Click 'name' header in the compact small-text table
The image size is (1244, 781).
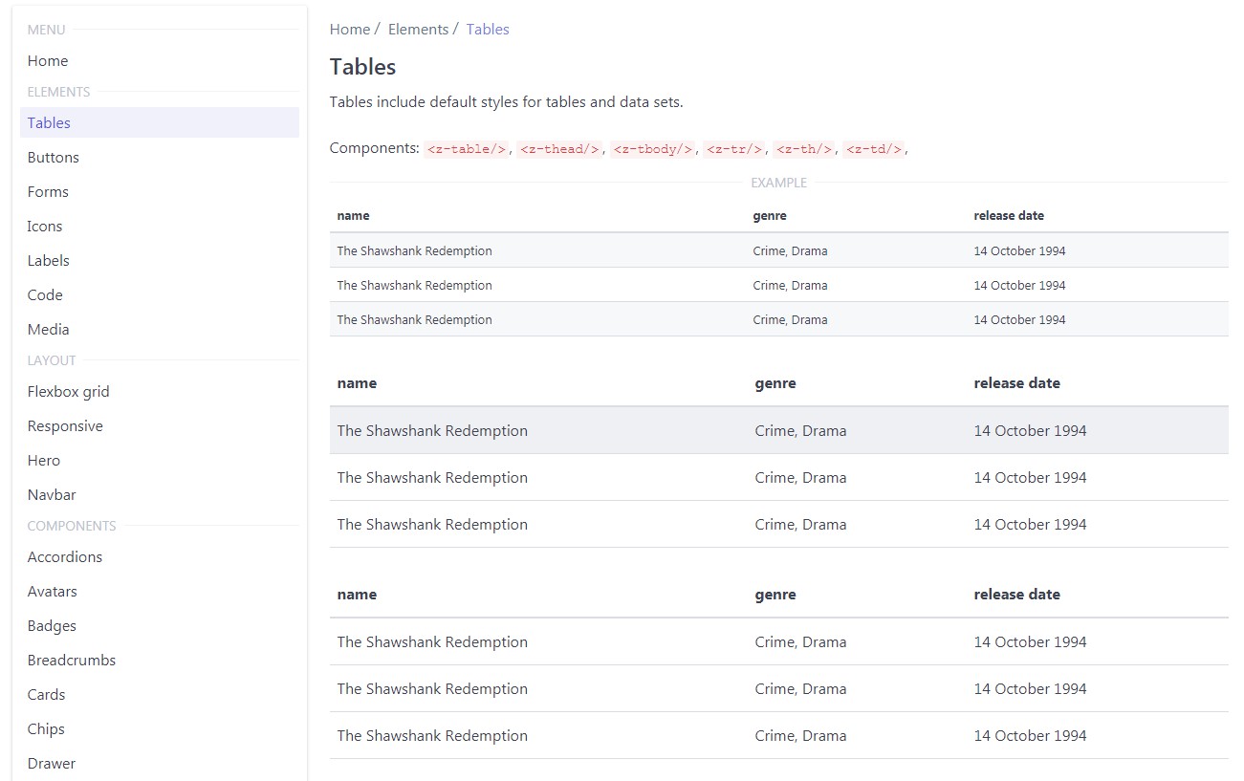[x=353, y=216]
